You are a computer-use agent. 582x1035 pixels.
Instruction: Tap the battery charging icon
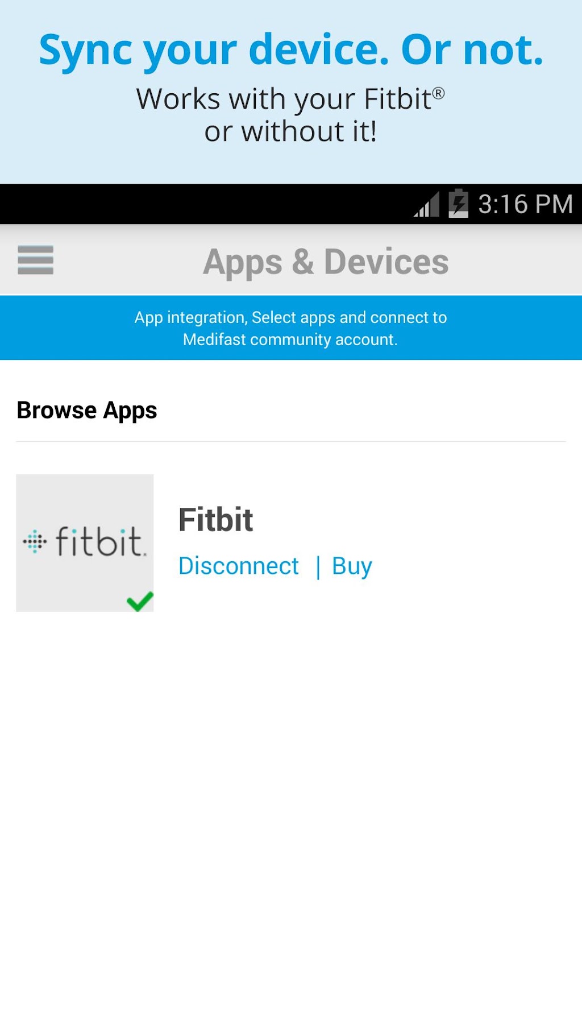tap(458, 203)
